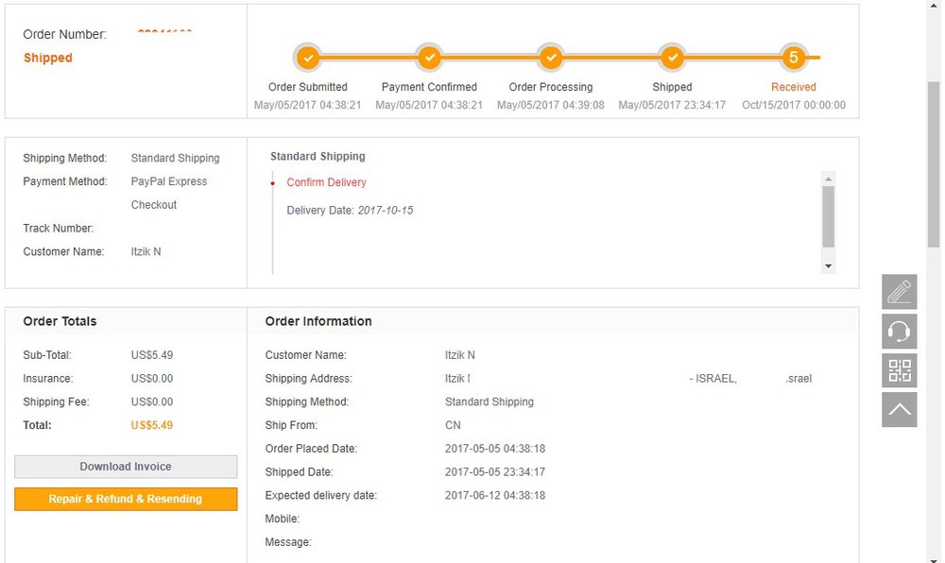Download Invoice for this order

pyautogui.click(x=126, y=467)
